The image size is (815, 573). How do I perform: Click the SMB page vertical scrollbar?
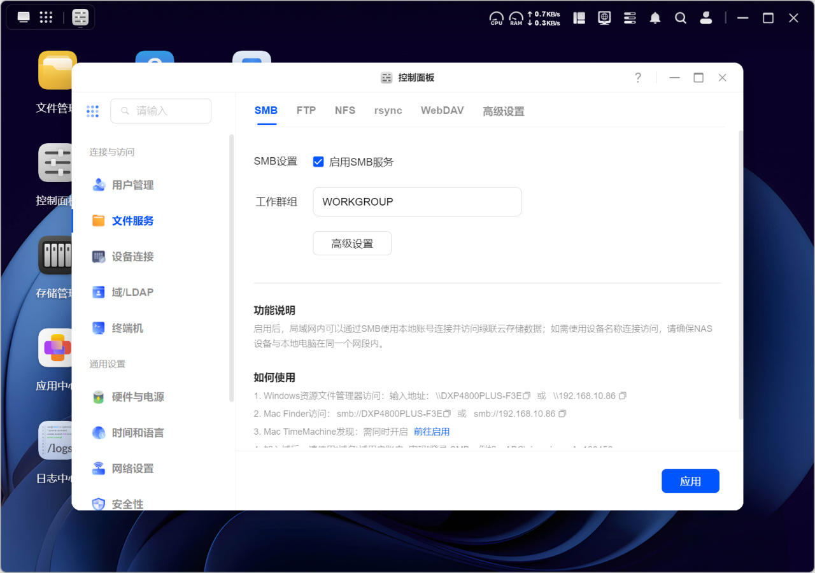tap(741, 274)
